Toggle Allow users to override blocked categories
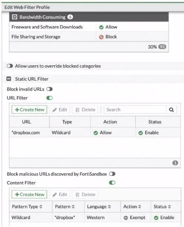Image resolution: width=184 pixels, height=227 pixels. [10, 66]
